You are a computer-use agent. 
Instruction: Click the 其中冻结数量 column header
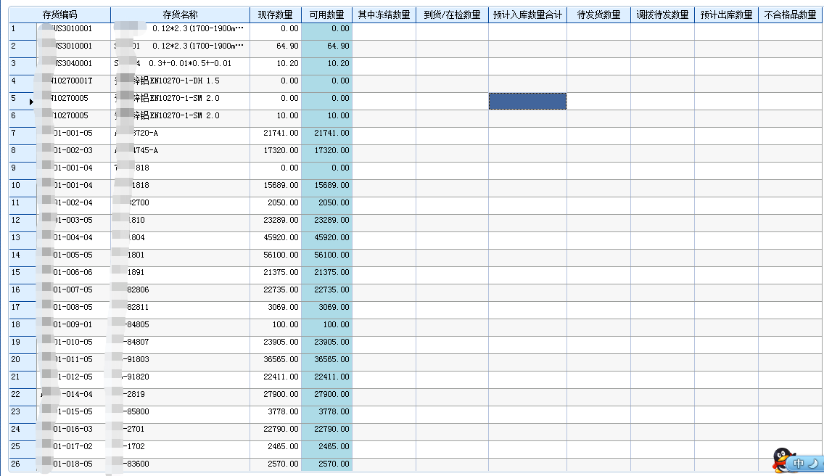pyautogui.click(x=384, y=15)
